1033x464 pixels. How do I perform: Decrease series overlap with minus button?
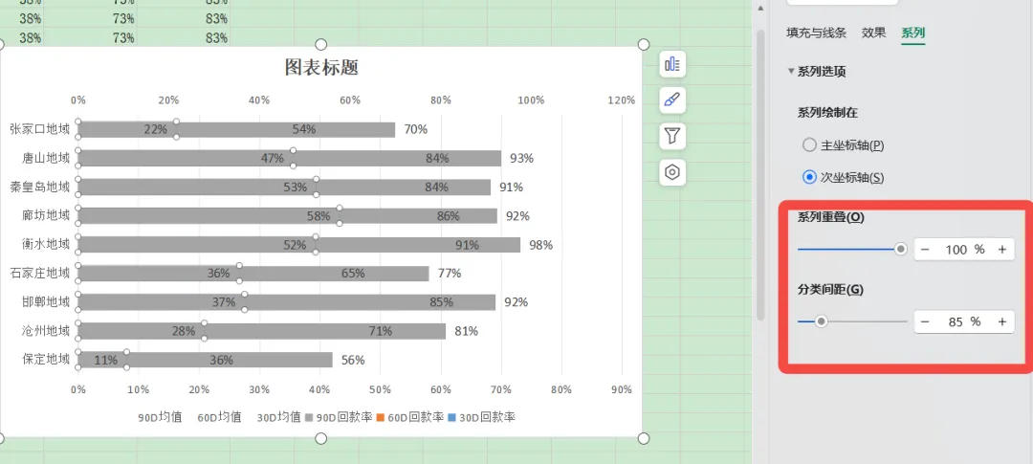click(x=925, y=249)
